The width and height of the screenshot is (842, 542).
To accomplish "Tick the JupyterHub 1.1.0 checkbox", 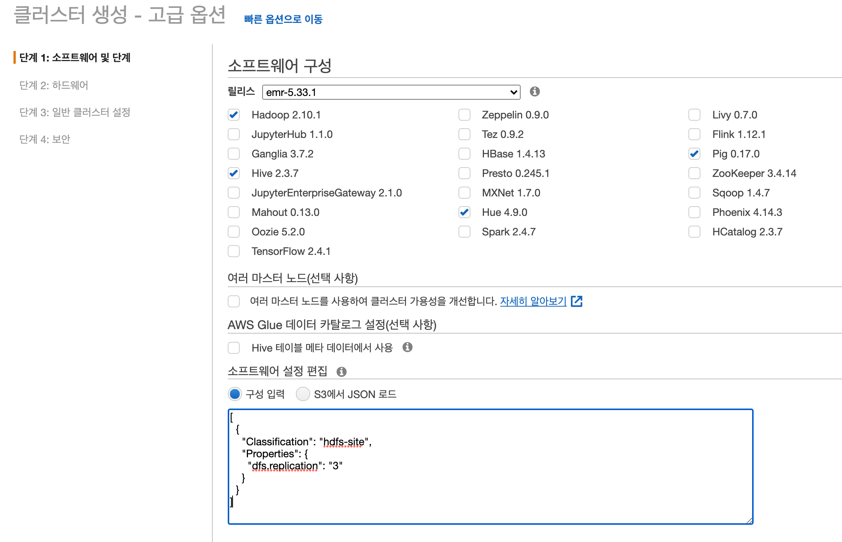I will coord(234,134).
